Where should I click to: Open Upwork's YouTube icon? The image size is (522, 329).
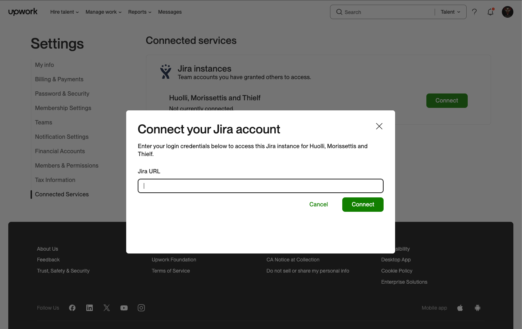pyautogui.click(x=124, y=308)
